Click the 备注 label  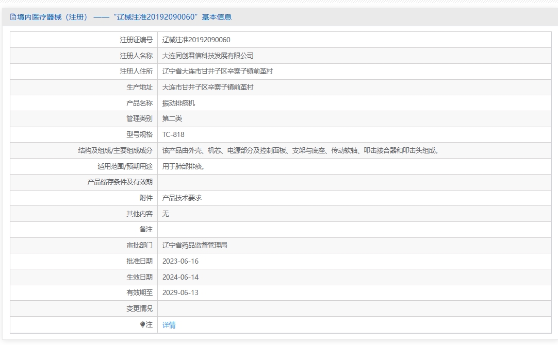(146, 230)
